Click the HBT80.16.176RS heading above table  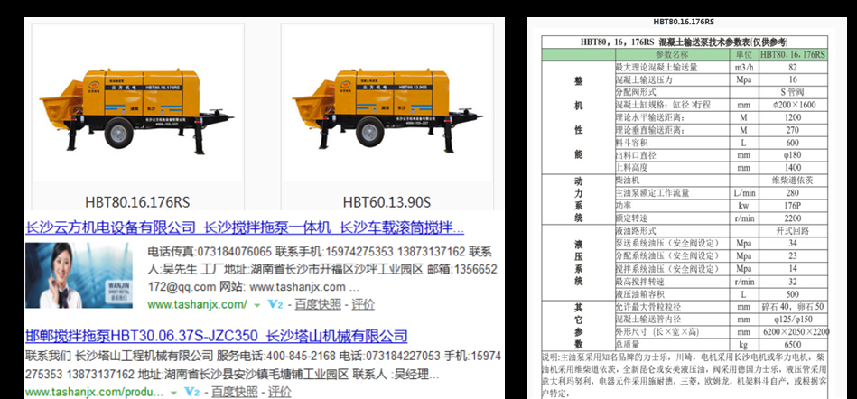(x=684, y=21)
